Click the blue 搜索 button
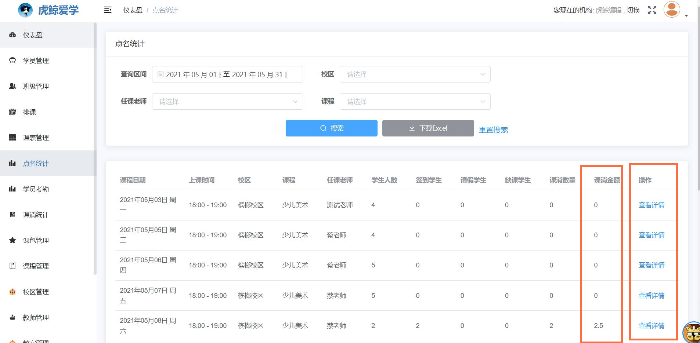 (x=332, y=128)
